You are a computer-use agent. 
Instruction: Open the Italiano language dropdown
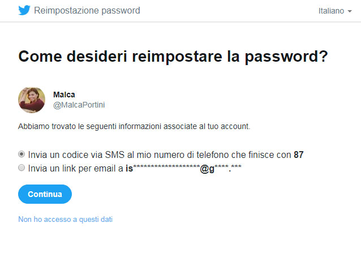click(335, 11)
